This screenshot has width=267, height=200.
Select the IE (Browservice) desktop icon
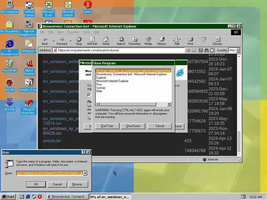[10, 48]
